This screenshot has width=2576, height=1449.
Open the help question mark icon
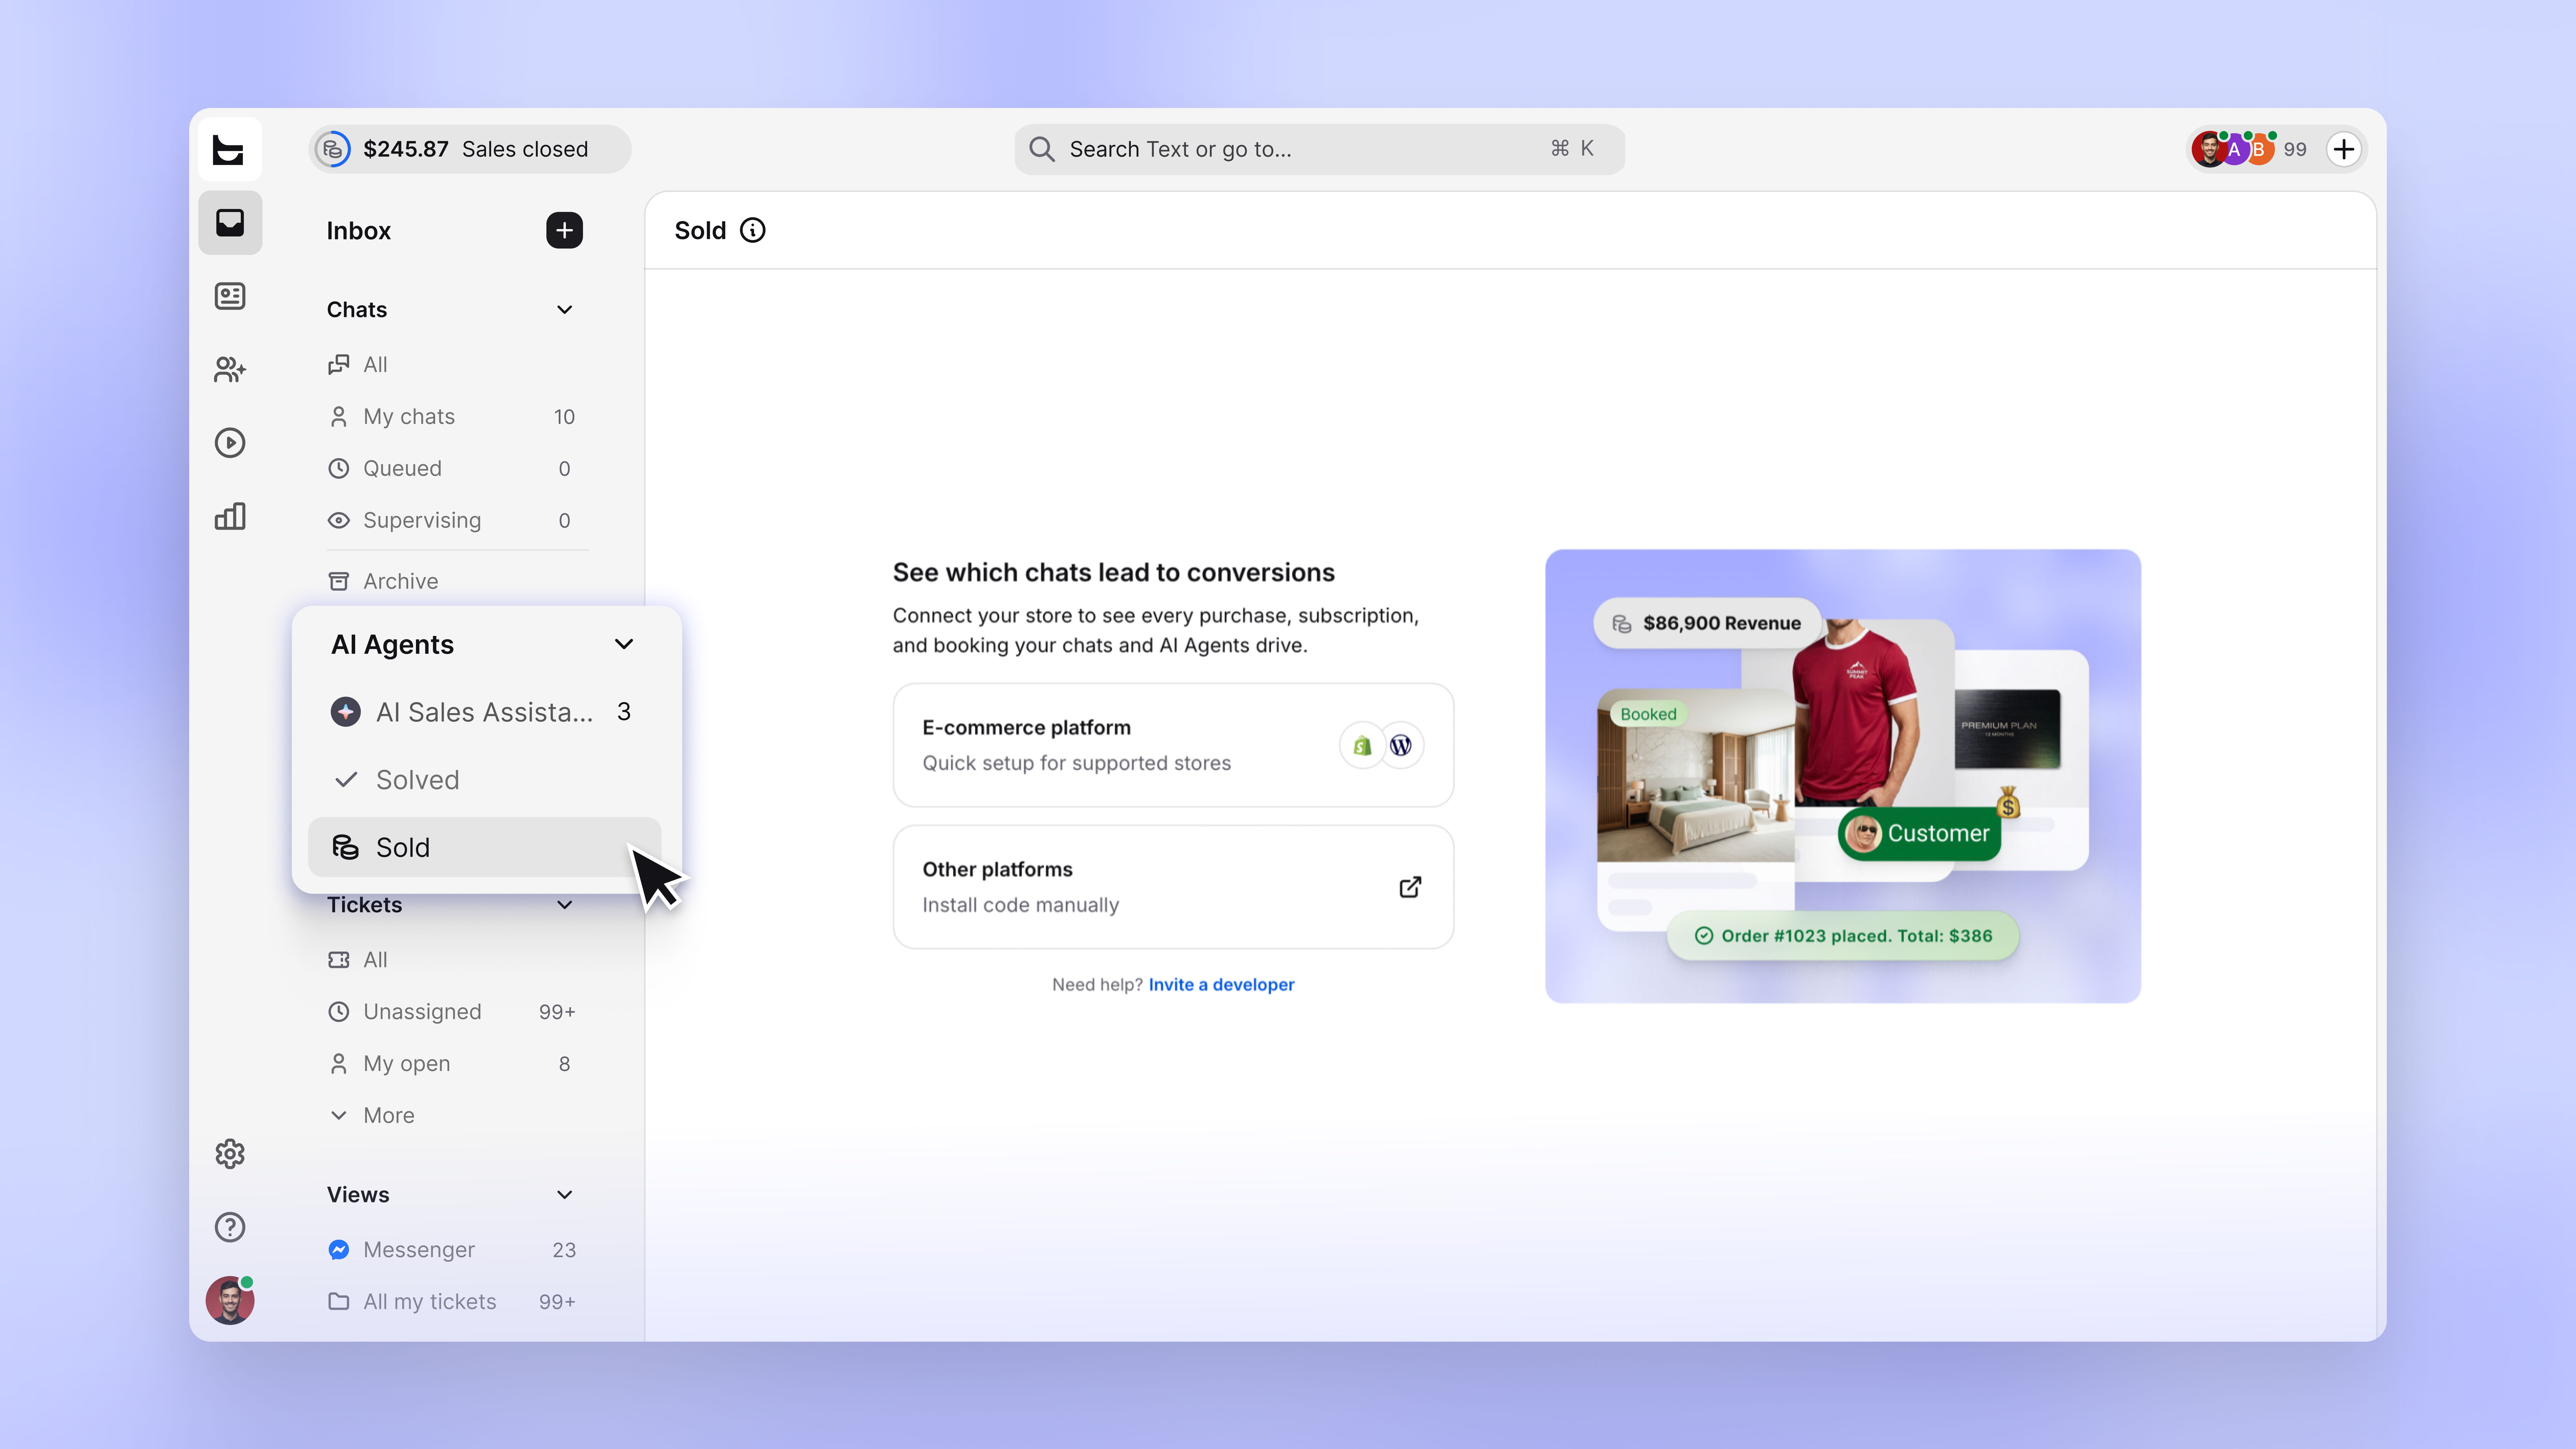(x=230, y=1227)
